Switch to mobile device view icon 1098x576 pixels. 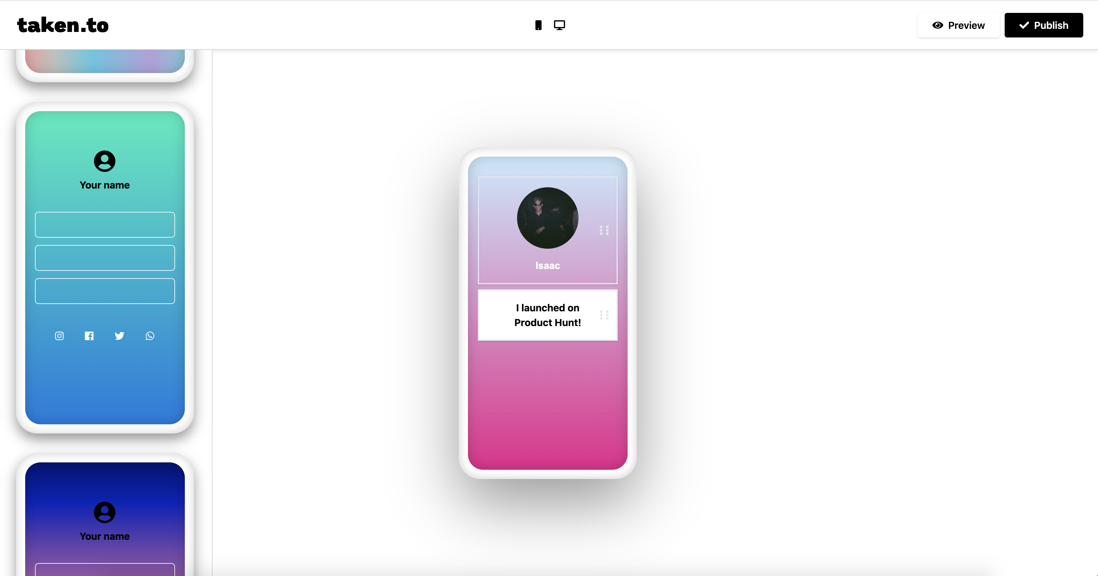tap(538, 25)
